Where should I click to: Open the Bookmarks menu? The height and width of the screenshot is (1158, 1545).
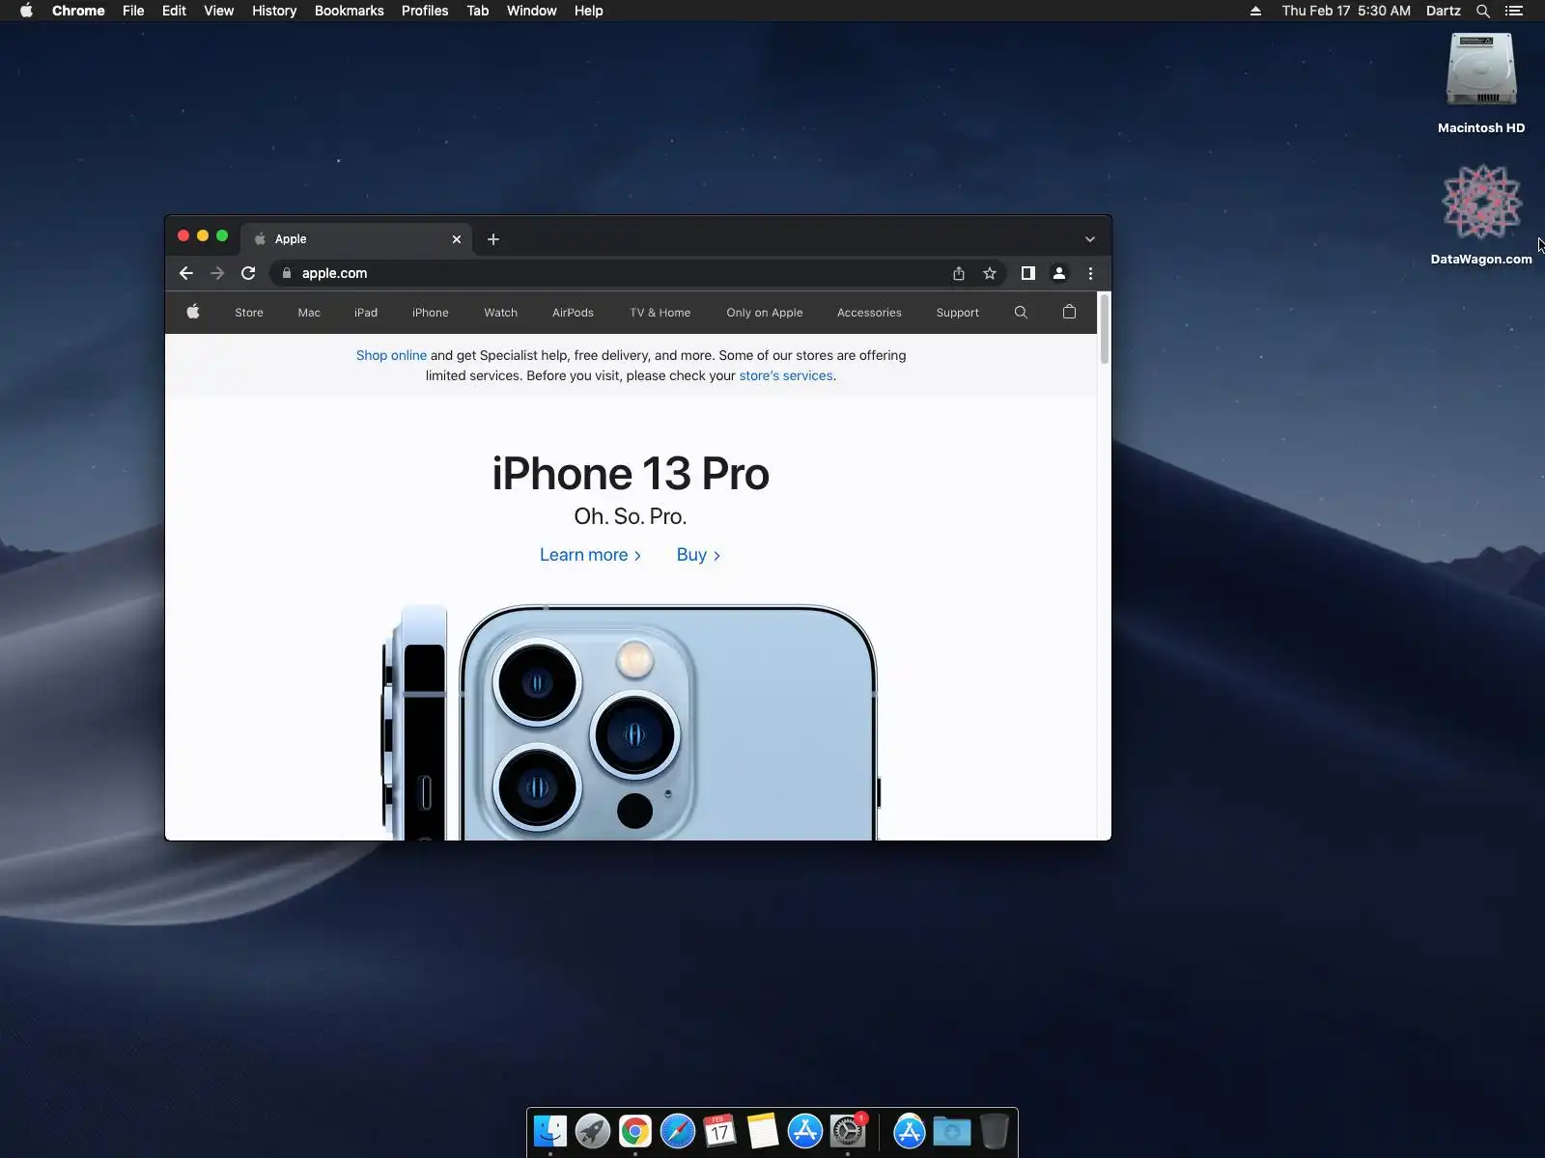coord(350,11)
